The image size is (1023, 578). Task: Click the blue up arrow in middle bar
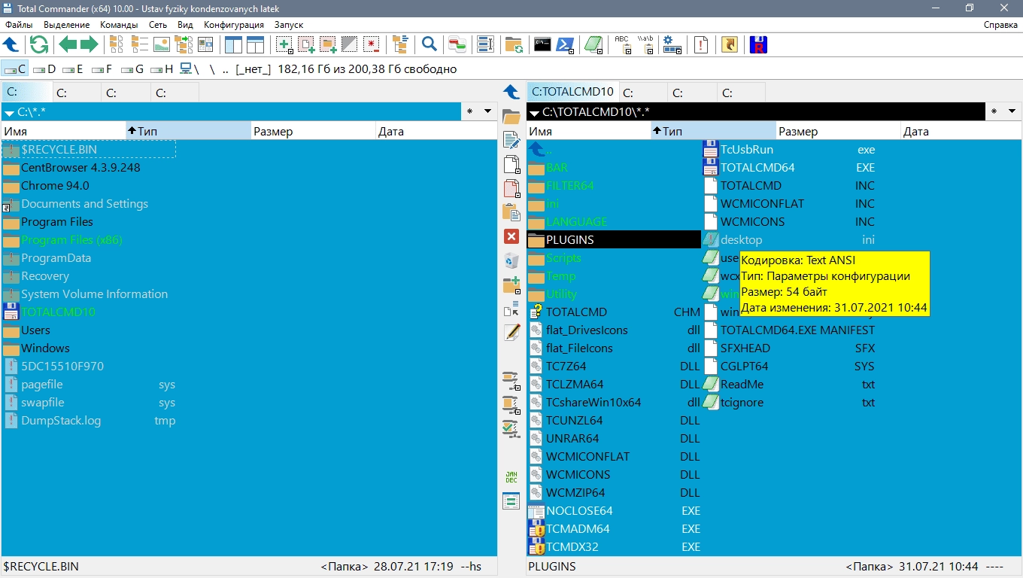coord(511,92)
